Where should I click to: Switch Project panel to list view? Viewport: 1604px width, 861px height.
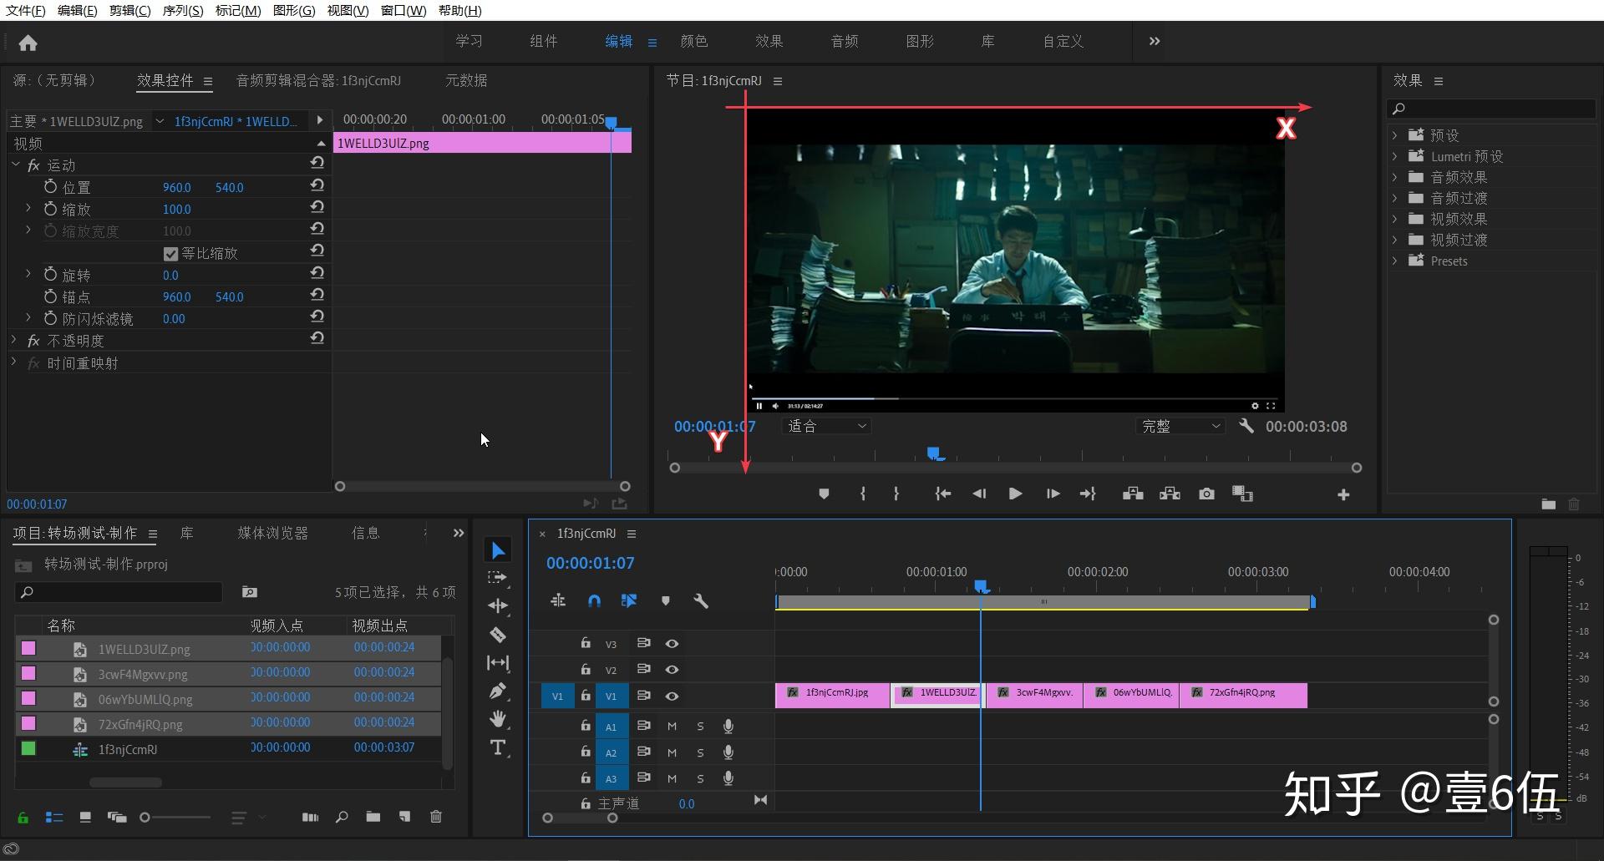(x=53, y=818)
